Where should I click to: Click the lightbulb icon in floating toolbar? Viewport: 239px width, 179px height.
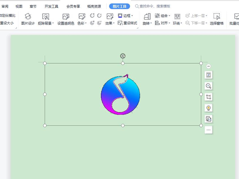click(x=209, y=108)
